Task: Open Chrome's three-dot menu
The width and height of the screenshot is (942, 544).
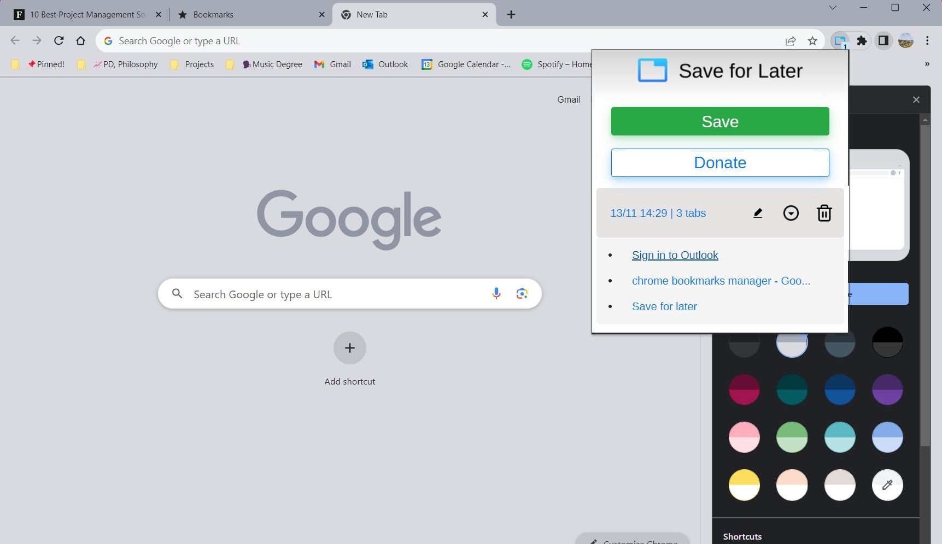Action: coord(927,40)
